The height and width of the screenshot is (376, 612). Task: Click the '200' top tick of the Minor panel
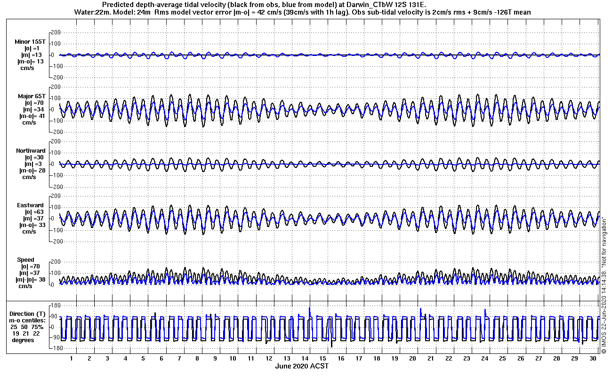coord(56,32)
